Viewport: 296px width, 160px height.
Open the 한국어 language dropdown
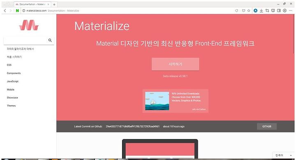pos(284,155)
